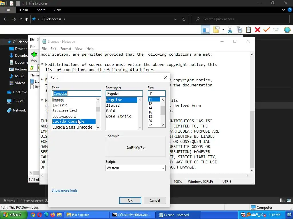Image resolution: width=293 pixels, height=219 pixels.
Task: Click the Paste clipboard icon
Action: (x=248, y=30)
